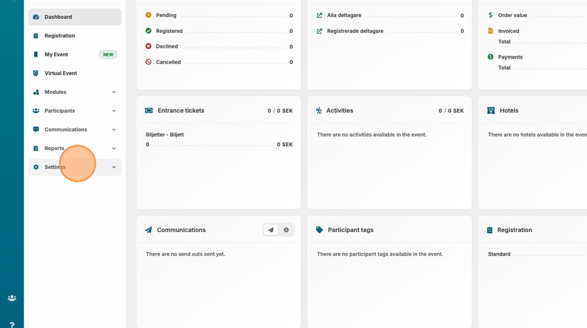Switch to scheduled send-outs clock toggle
587x328 pixels.
point(286,230)
